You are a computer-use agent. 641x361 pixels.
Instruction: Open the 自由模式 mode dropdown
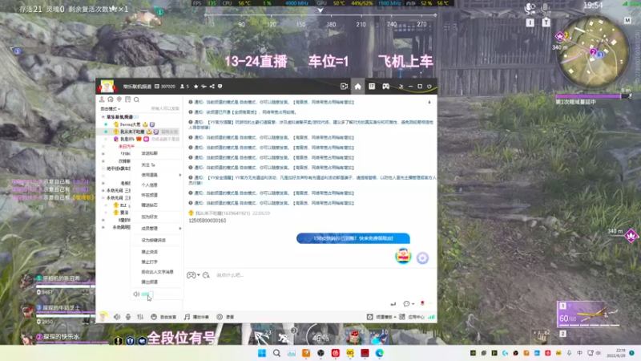point(111,109)
